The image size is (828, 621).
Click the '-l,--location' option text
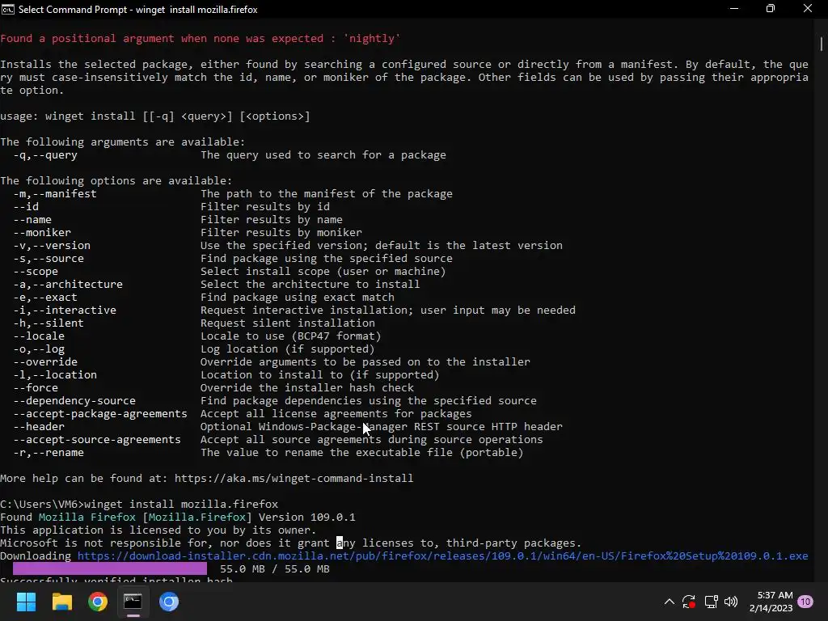click(55, 375)
